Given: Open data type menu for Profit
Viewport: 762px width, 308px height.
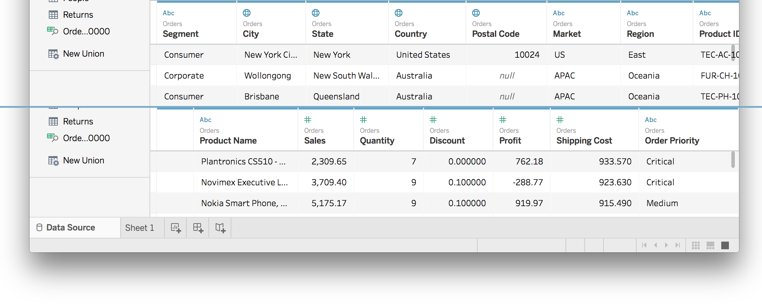Looking at the screenshot, I should click(x=503, y=120).
